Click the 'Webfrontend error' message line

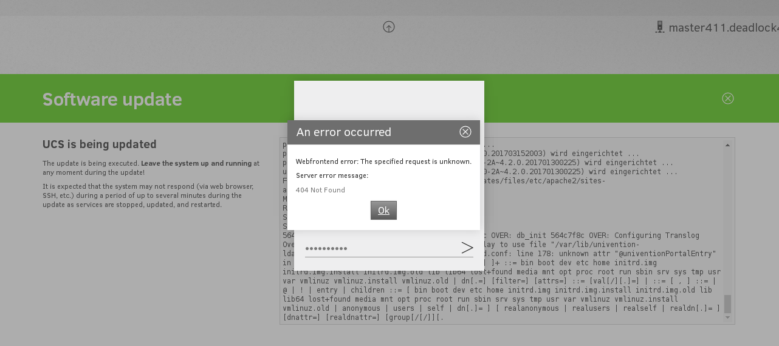pyautogui.click(x=383, y=161)
